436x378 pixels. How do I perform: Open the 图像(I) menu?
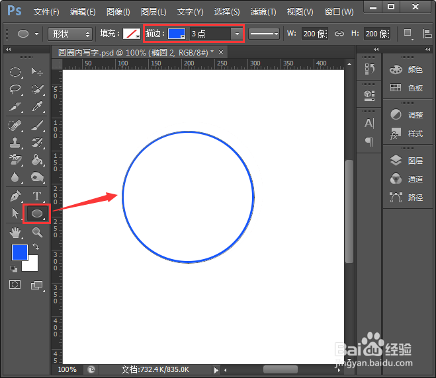(118, 12)
